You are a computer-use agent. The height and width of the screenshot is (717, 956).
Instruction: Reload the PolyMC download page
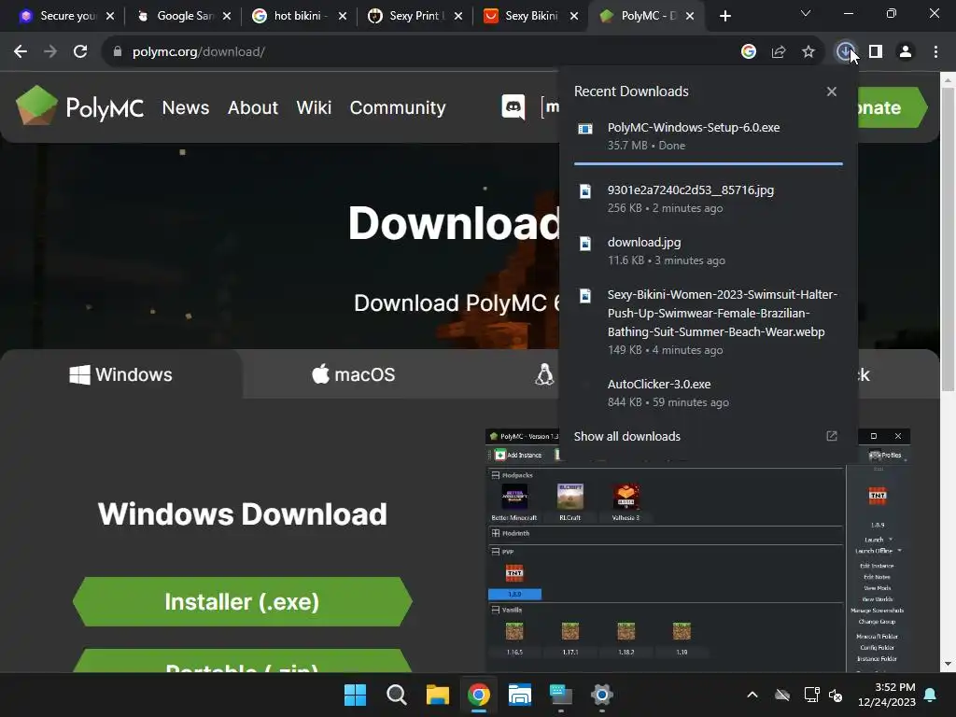(x=80, y=52)
